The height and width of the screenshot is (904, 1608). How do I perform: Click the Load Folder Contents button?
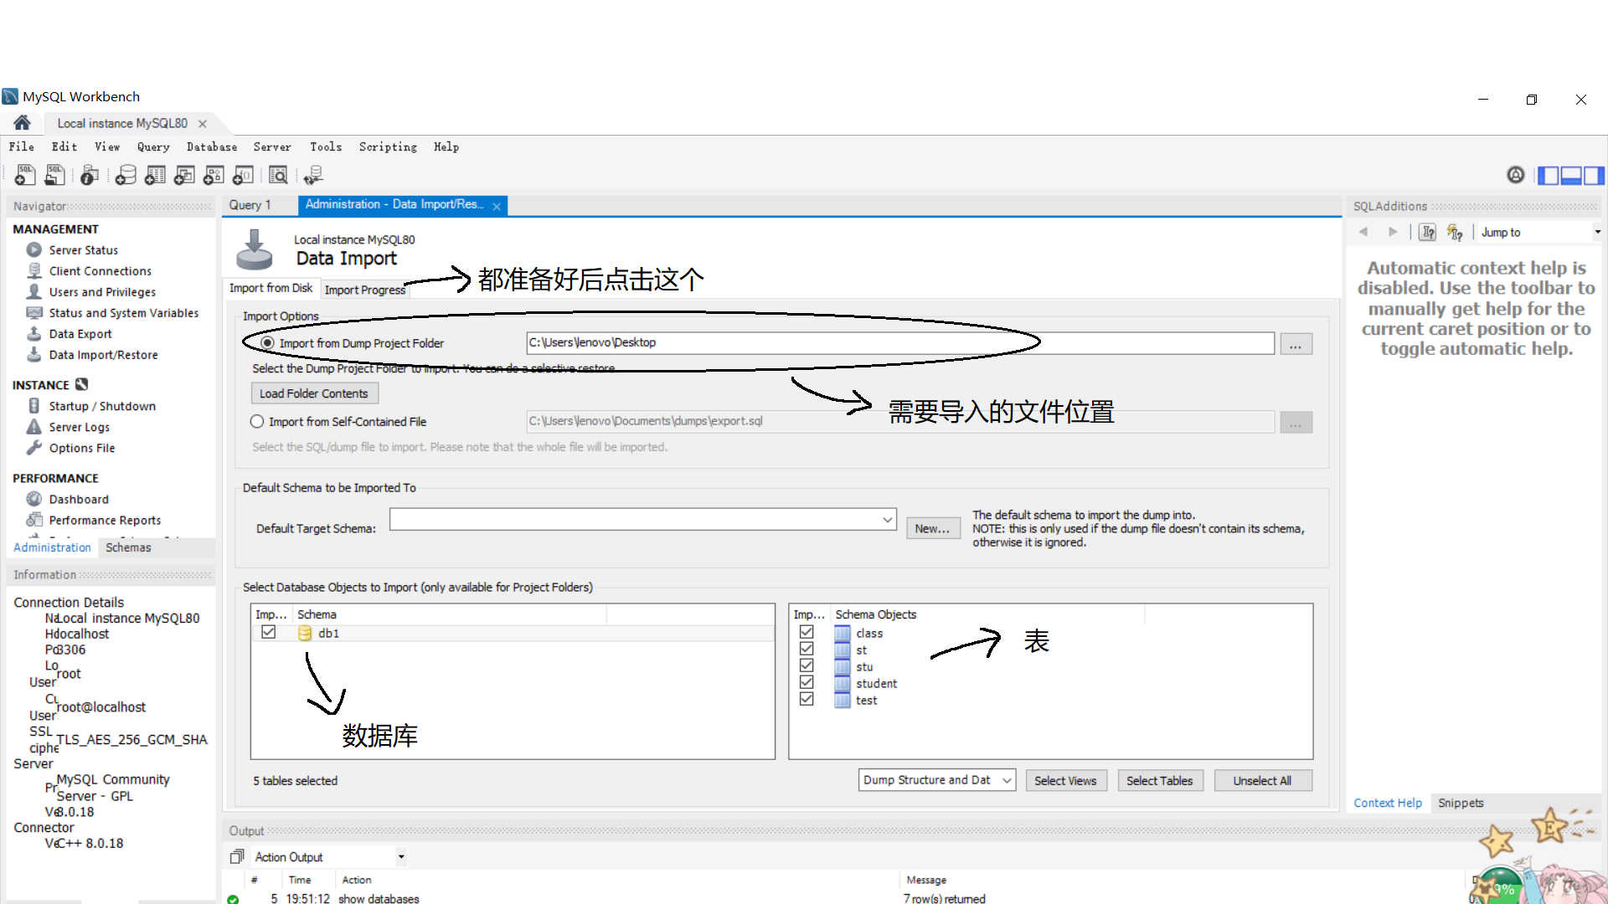(x=314, y=393)
